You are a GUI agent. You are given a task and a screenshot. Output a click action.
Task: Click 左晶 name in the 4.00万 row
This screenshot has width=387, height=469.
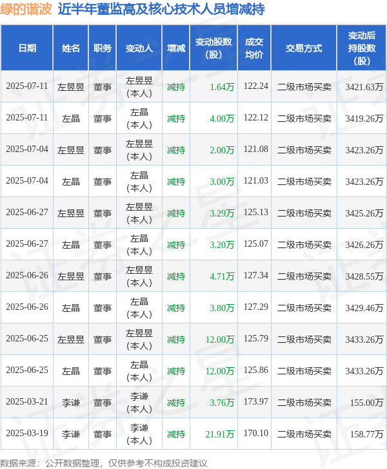point(71,119)
